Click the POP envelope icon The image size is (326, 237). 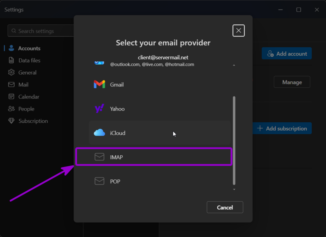click(x=99, y=181)
